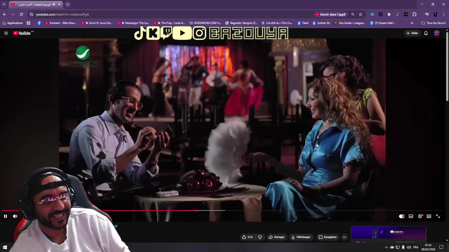Open the taskbar volume icon
Image resolution: width=449 pixels, height=252 pixels.
(x=409, y=247)
